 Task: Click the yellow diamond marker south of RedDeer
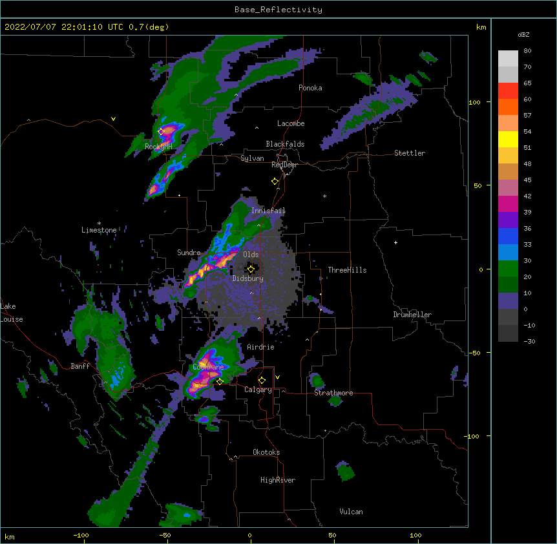275,182
